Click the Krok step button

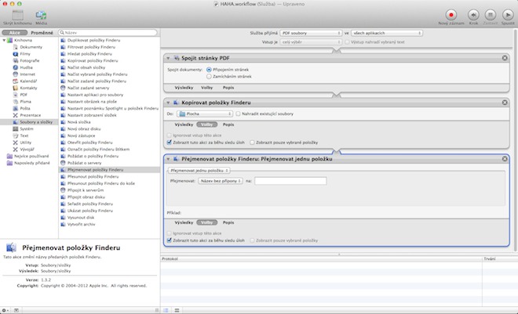473,14
